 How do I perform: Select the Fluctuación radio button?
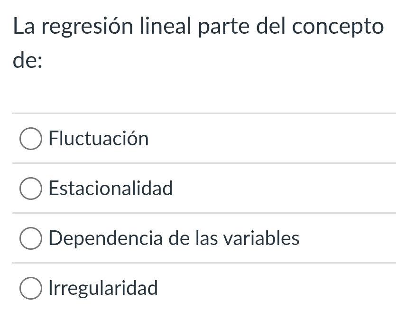(x=30, y=139)
